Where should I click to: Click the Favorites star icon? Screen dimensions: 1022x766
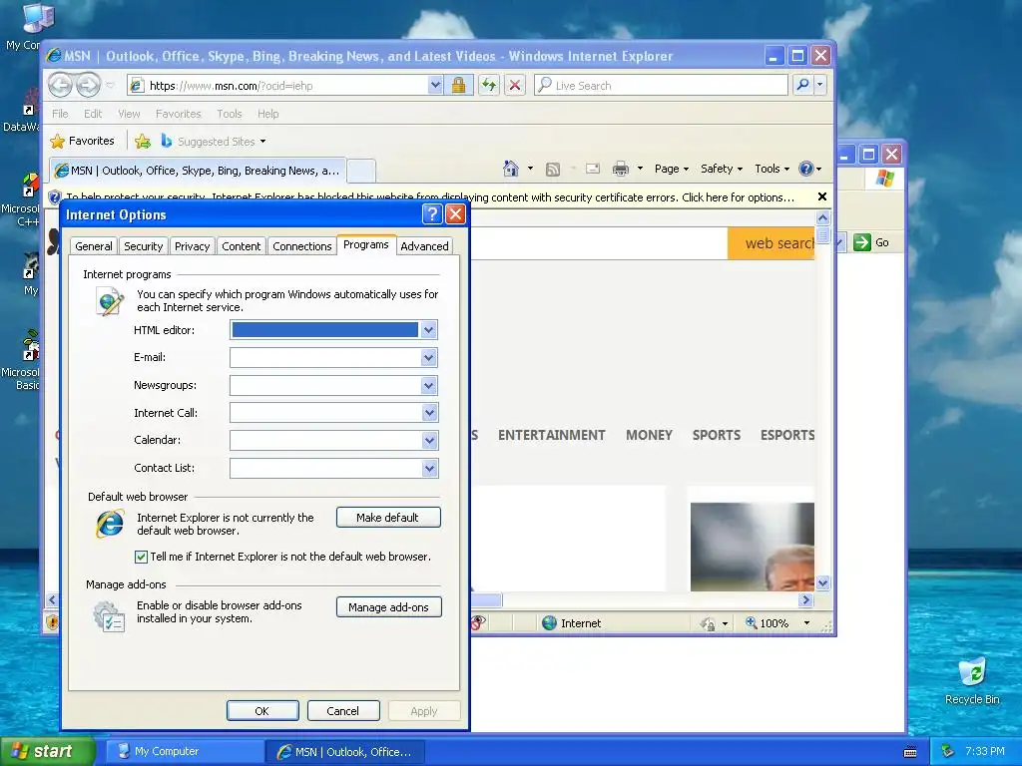pyautogui.click(x=57, y=142)
